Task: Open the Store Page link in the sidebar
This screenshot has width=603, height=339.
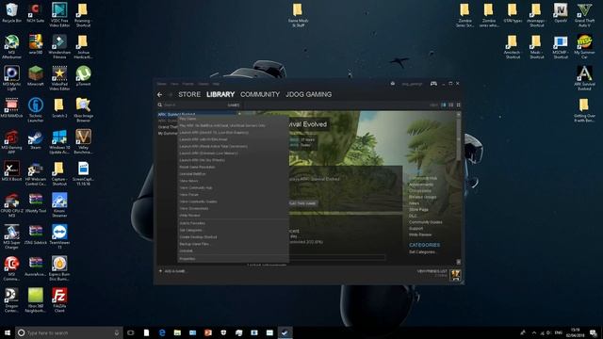Action: [x=418, y=210]
